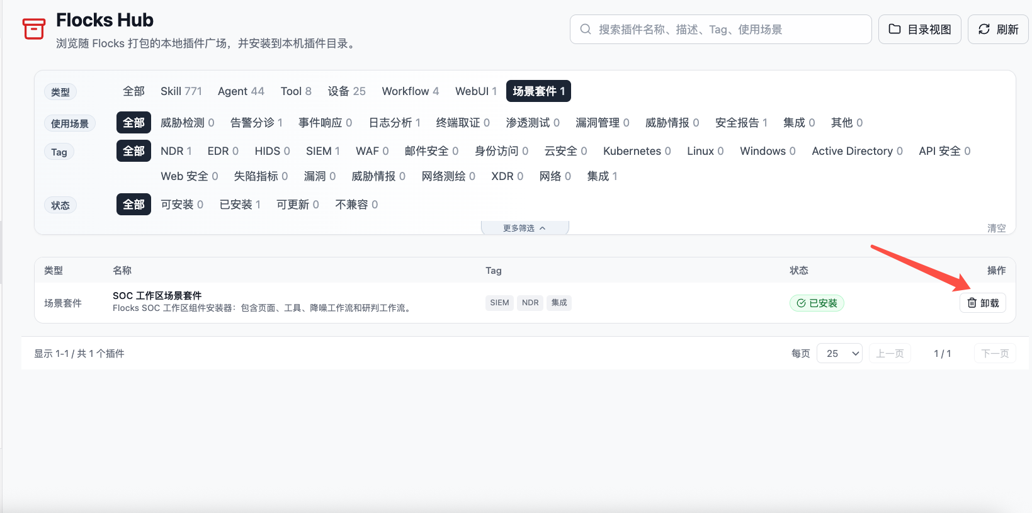
Task: Filter by type WebUI 1
Action: (x=476, y=91)
